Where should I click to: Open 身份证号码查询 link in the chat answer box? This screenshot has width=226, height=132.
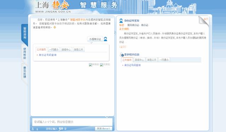(x=47, y=55)
